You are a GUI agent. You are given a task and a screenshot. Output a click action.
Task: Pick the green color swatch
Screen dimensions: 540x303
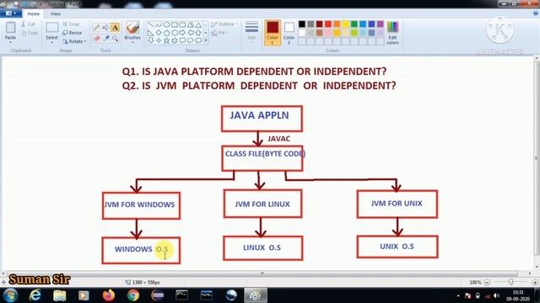354,24
